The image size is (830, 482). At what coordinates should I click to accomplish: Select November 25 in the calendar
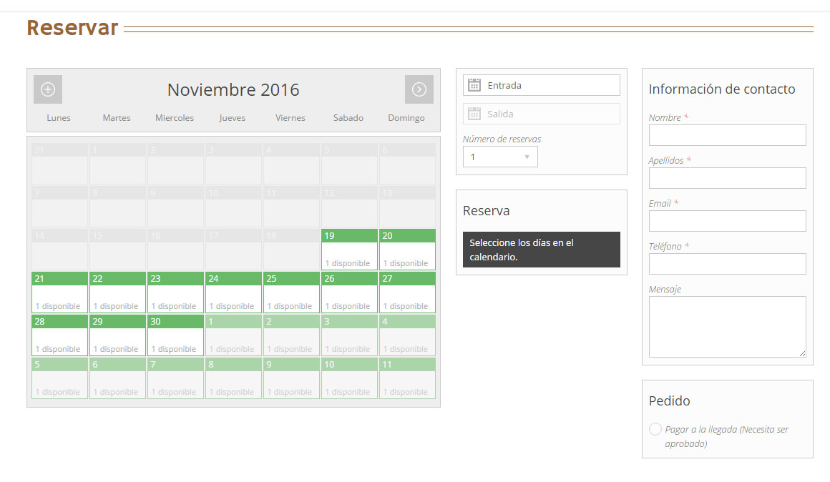[292, 292]
